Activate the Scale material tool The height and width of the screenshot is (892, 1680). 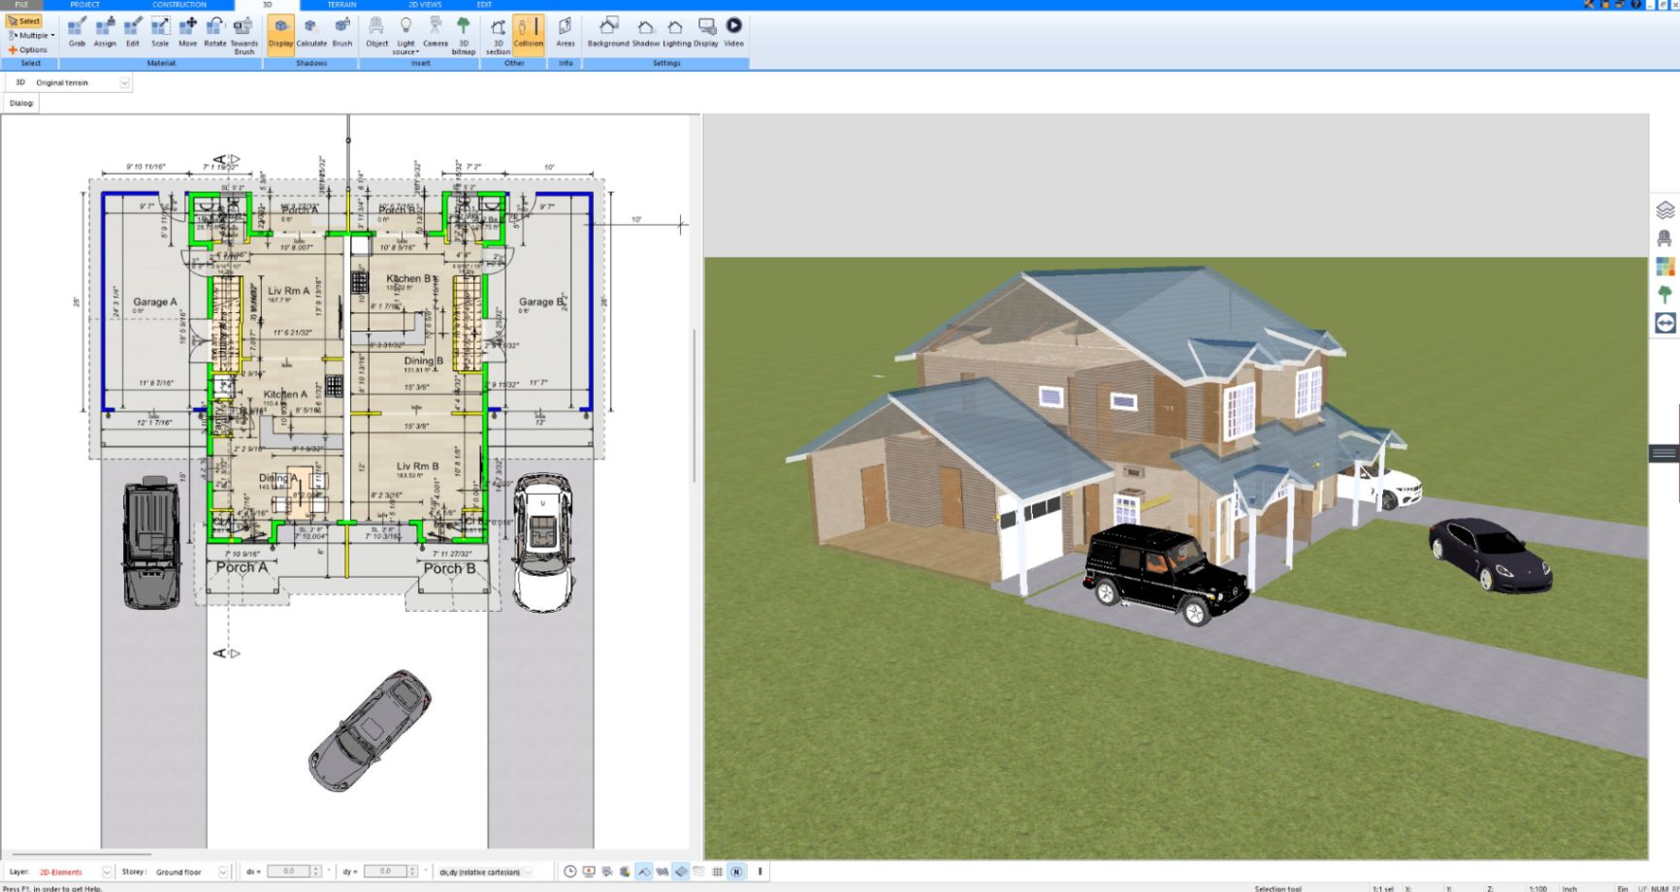tap(160, 33)
